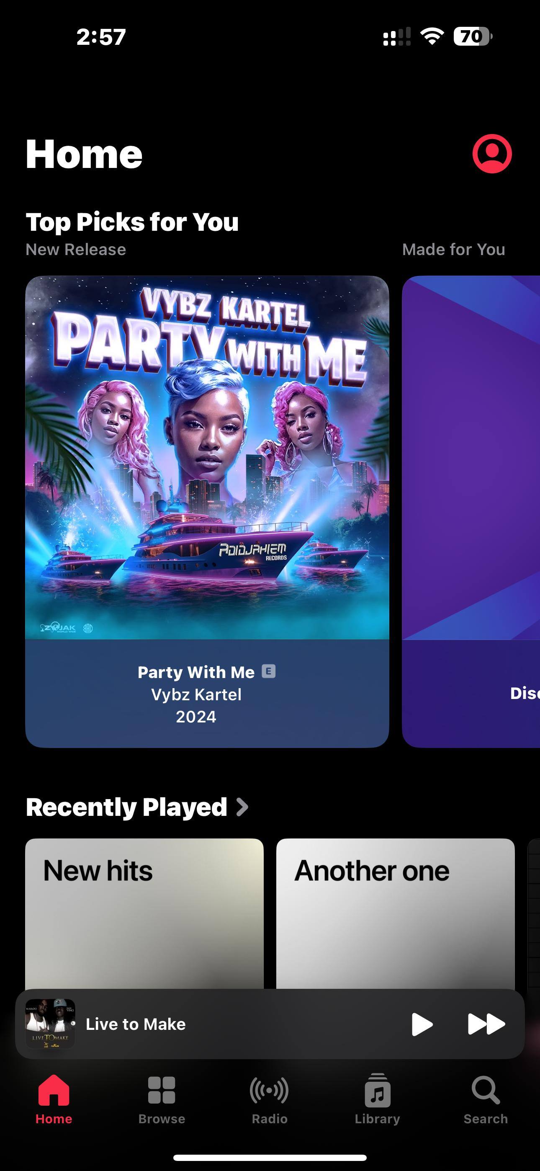Open Recently Played section heading
Image resolution: width=540 pixels, height=1171 pixels.
click(x=126, y=807)
